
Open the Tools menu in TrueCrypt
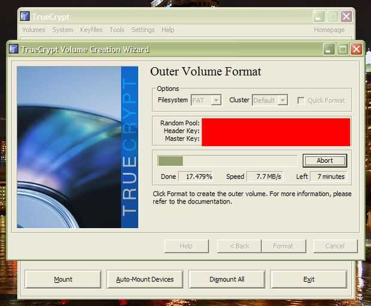click(x=117, y=30)
